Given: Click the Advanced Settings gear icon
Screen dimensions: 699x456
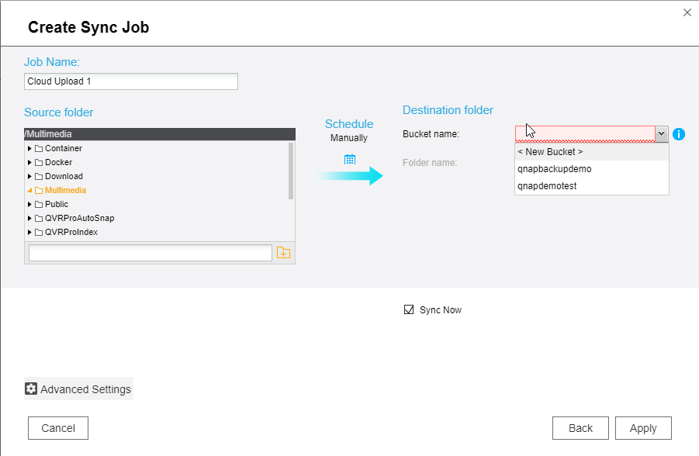Looking at the screenshot, I should pyautogui.click(x=31, y=389).
